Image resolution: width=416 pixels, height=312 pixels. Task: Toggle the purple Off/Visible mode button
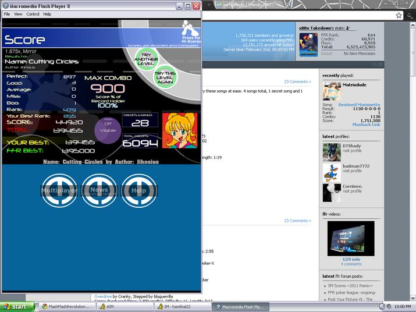click(108, 130)
